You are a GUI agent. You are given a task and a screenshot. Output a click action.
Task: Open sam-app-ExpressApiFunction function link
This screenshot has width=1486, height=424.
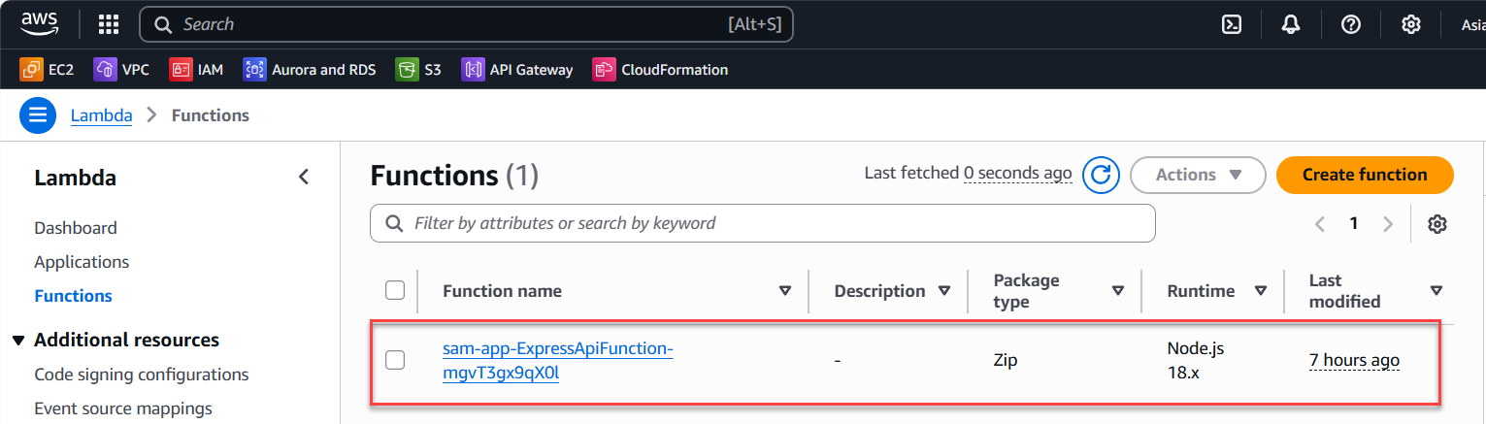pos(557,361)
